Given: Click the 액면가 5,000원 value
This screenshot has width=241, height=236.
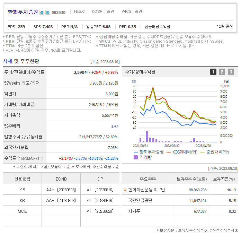Looking at the screenshot, I should [112, 94].
